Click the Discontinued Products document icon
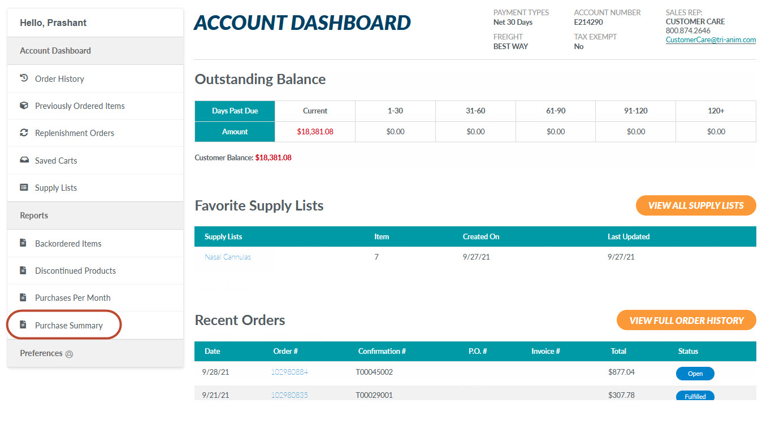The height and width of the screenshot is (421, 762). pyautogui.click(x=24, y=270)
